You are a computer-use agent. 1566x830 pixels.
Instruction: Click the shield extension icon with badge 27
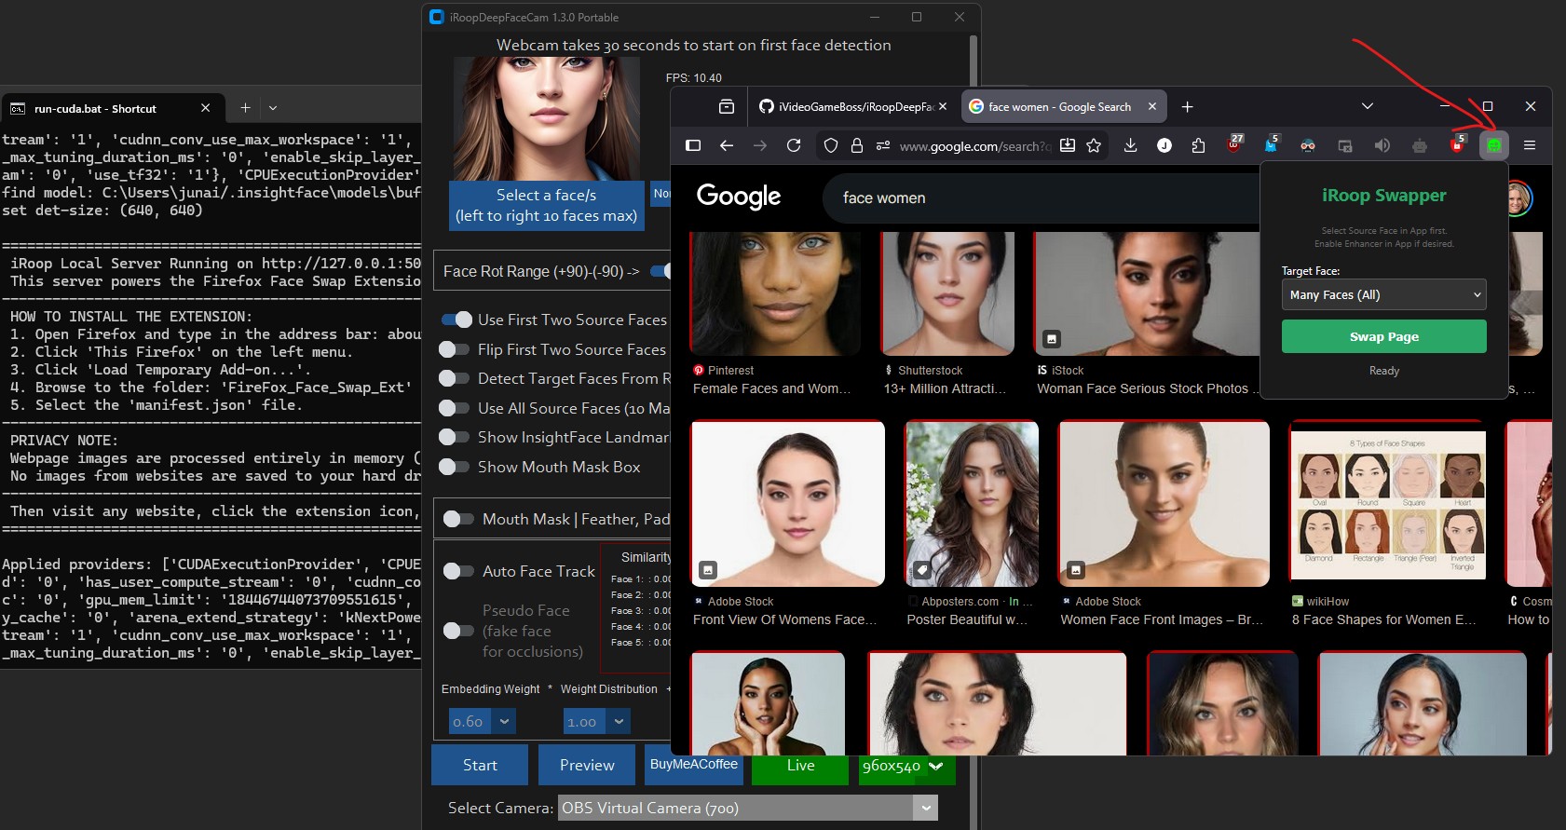(1234, 144)
